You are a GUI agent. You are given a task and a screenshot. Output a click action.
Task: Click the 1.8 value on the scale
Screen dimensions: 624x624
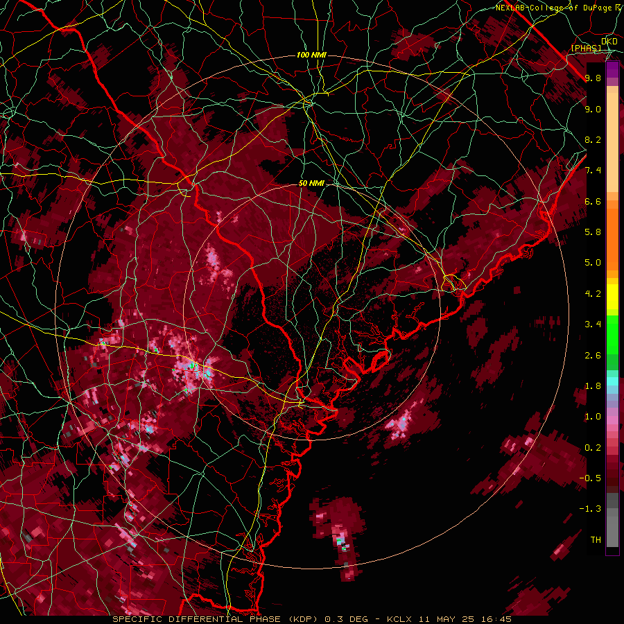(x=593, y=386)
